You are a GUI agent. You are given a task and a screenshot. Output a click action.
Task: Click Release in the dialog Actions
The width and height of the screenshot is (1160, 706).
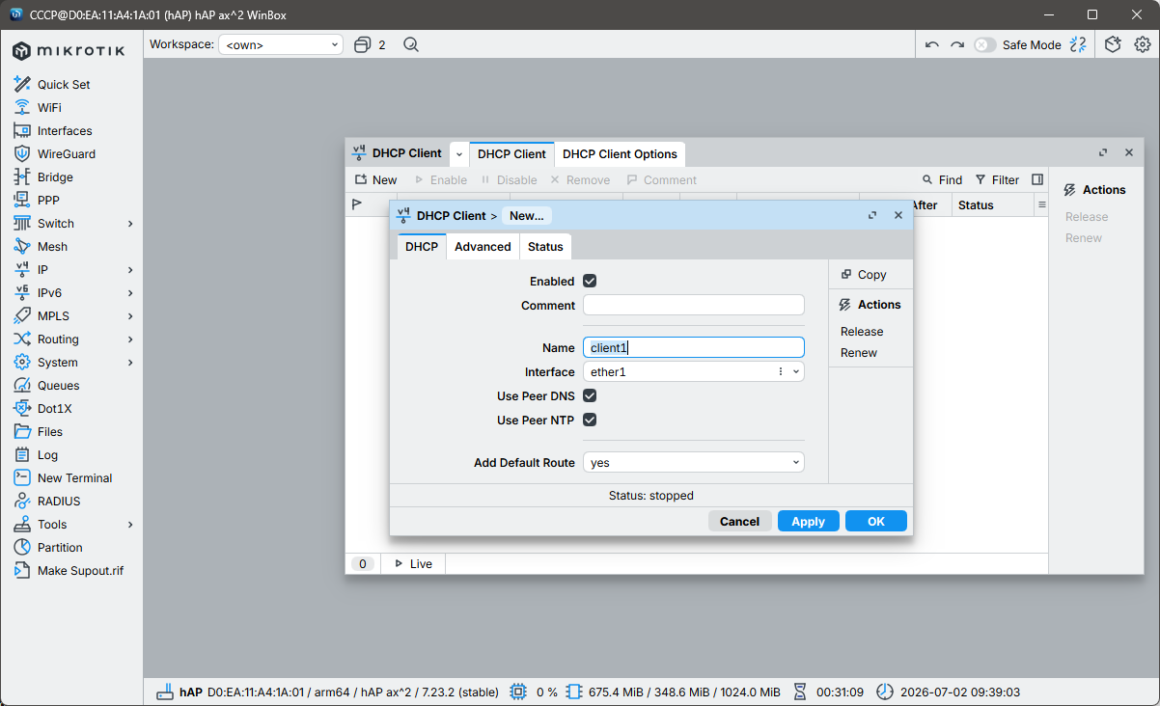(862, 331)
